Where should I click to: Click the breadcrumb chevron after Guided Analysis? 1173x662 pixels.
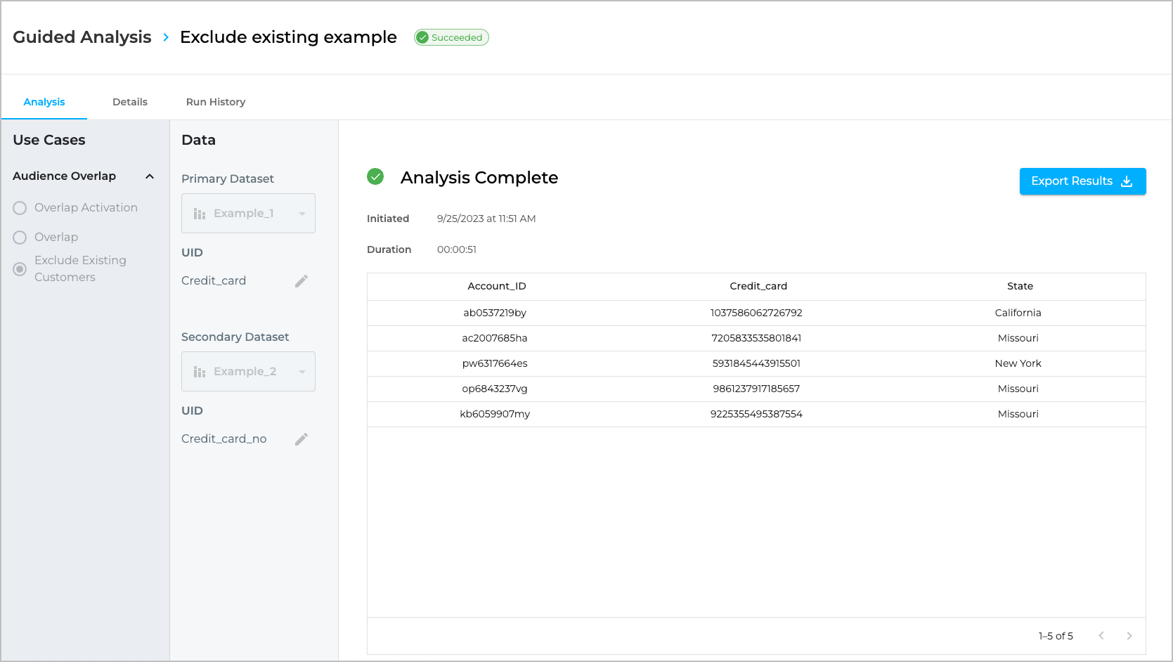click(x=166, y=37)
